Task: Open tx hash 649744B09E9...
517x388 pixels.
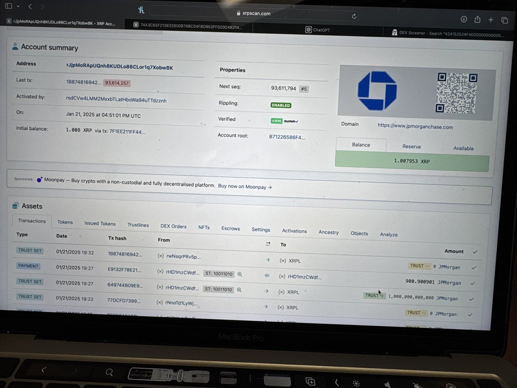Action: pos(124,286)
